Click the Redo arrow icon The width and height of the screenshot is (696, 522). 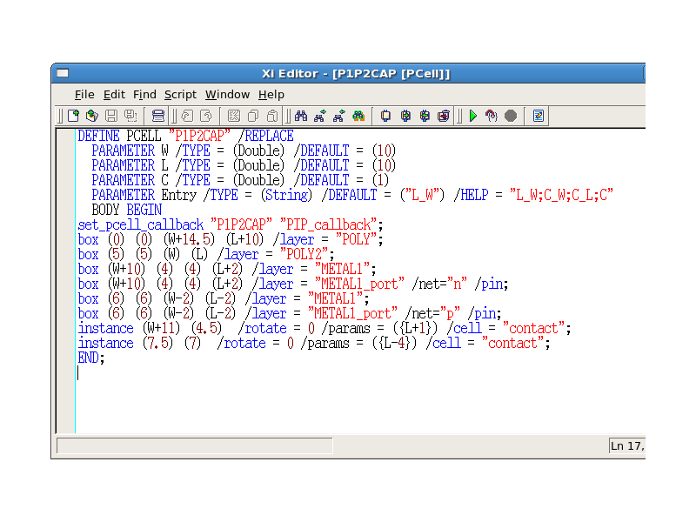(206, 116)
